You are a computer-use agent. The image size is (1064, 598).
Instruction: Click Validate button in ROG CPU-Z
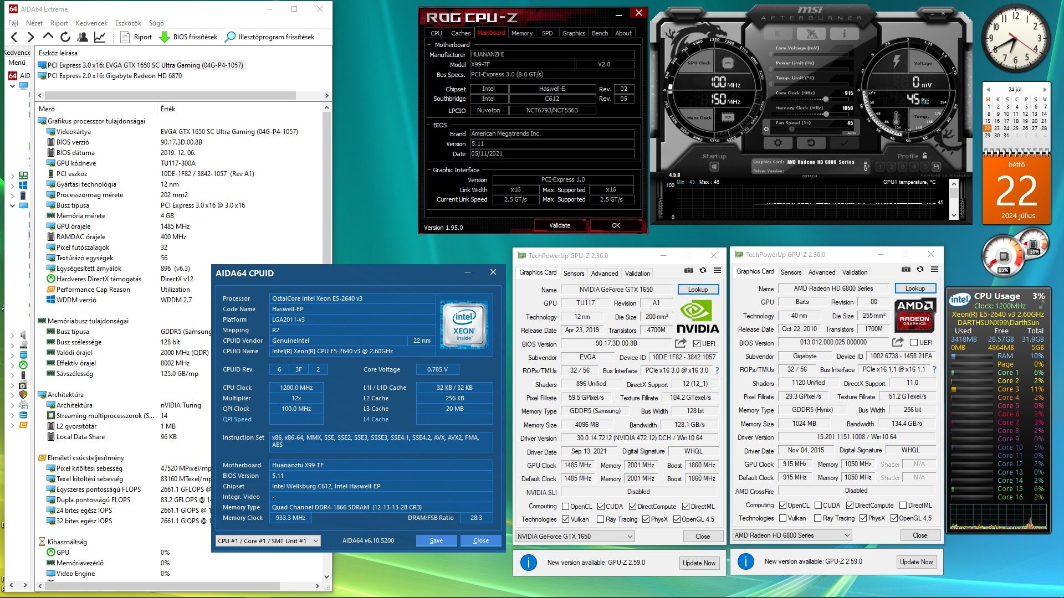point(560,226)
